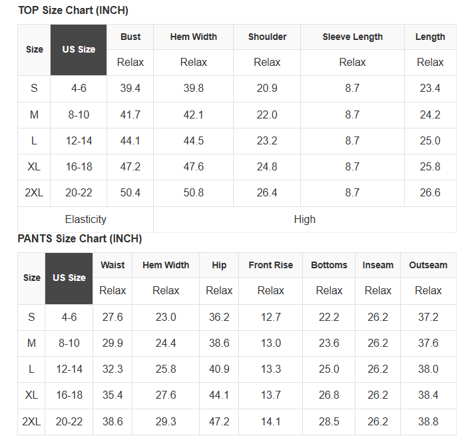
Task: Click top length value 25.0 for size L
Action: [430, 140]
